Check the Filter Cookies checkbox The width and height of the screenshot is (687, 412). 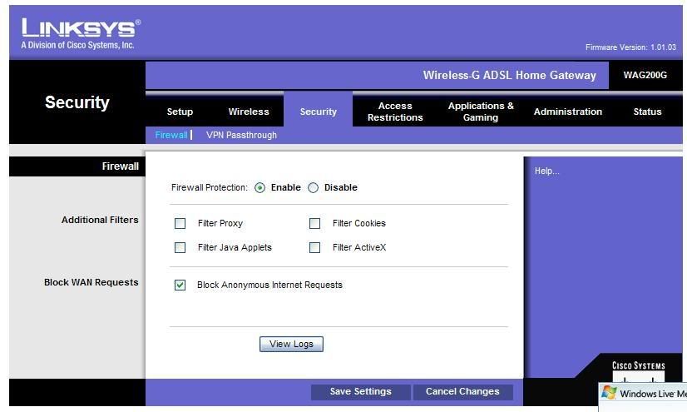point(314,224)
